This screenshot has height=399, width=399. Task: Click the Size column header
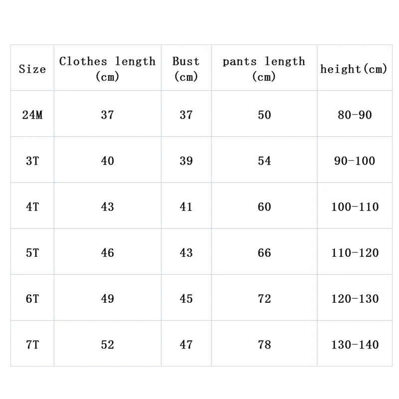click(32, 69)
